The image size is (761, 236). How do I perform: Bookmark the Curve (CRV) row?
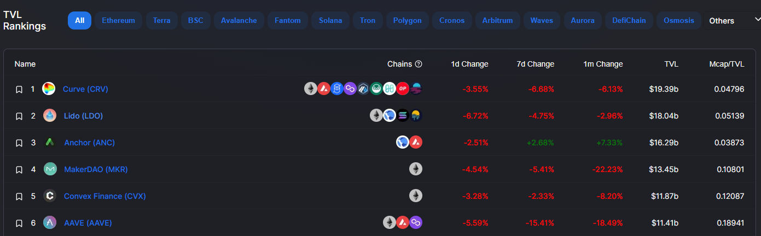click(19, 89)
